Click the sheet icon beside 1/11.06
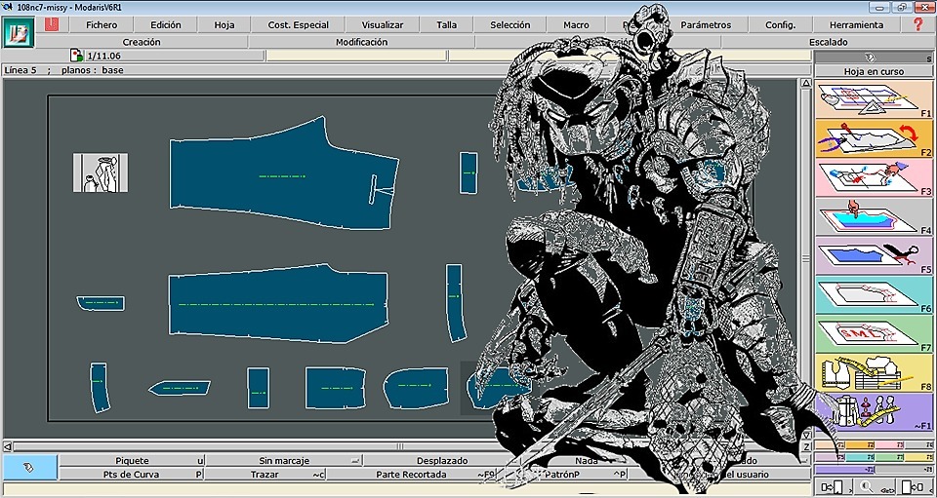The width and height of the screenshot is (937, 498). (x=76, y=56)
